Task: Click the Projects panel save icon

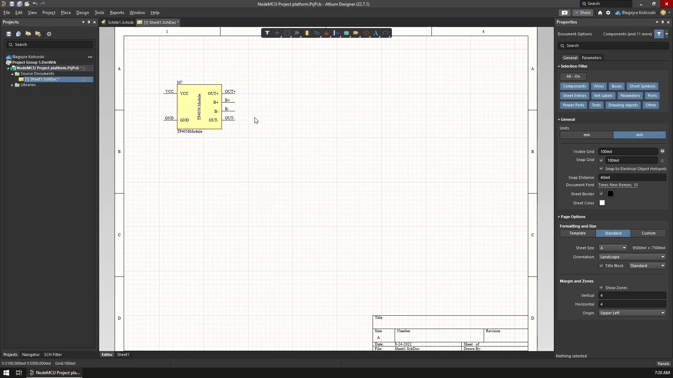Action: point(9,34)
